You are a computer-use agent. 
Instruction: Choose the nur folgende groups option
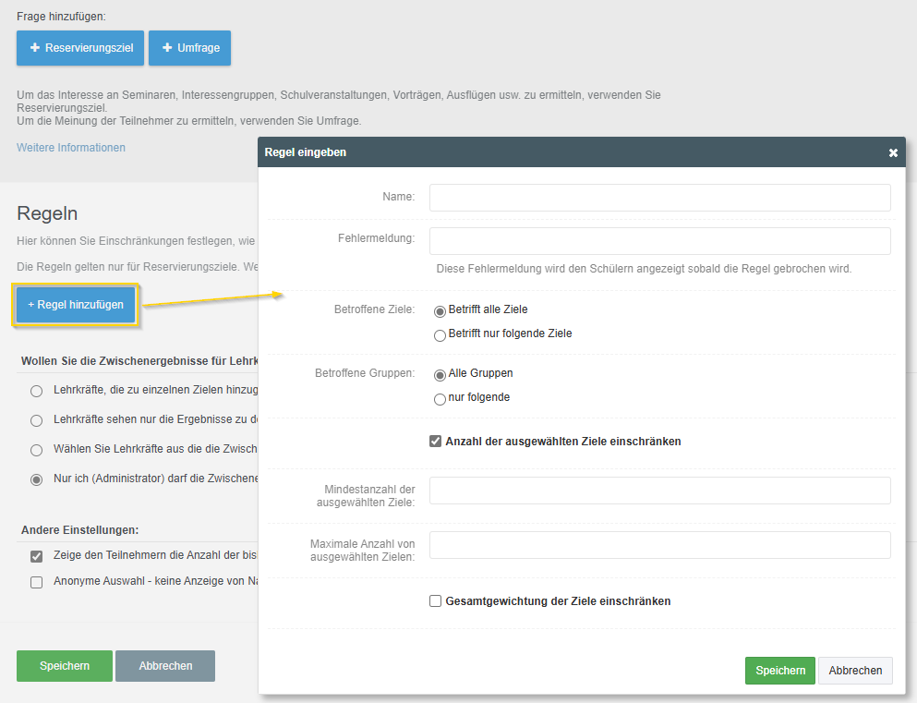pyautogui.click(x=440, y=398)
